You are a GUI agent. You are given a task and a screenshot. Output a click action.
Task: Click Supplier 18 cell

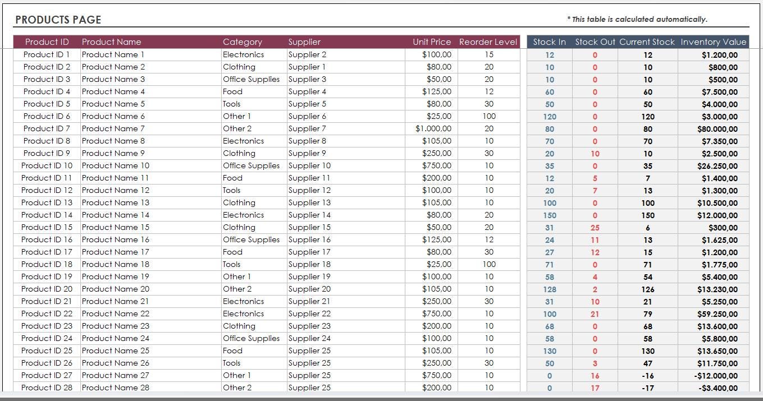(x=346, y=264)
